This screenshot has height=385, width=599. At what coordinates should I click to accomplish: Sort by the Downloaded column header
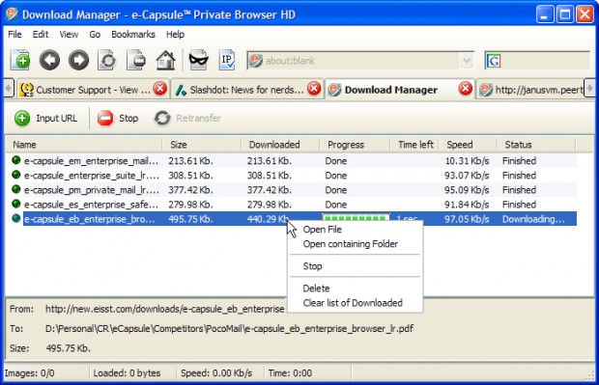pyautogui.click(x=280, y=145)
